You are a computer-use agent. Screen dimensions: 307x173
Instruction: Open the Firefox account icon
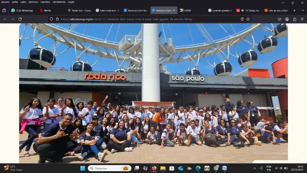click(x=287, y=19)
